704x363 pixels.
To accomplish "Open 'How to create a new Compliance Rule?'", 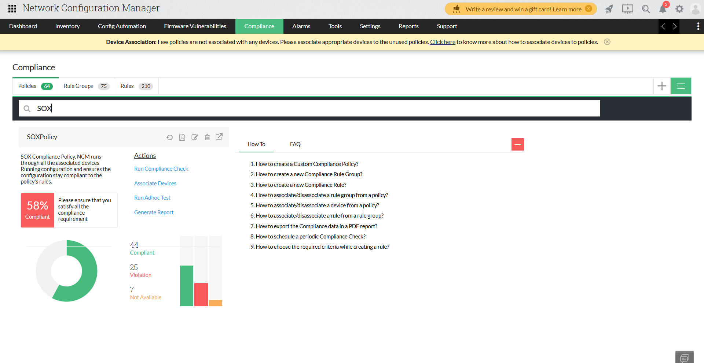I will (301, 185).
